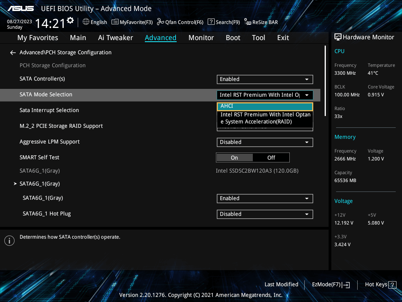Click the ASUS logo
402x302 pixels.
[20, 9]
